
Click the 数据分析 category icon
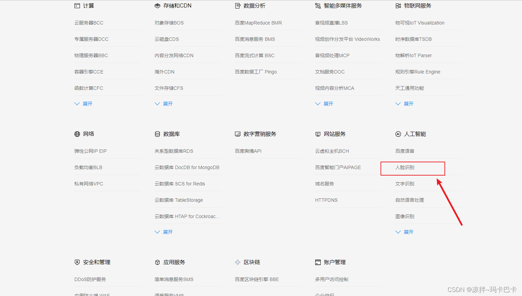point(238,6)
